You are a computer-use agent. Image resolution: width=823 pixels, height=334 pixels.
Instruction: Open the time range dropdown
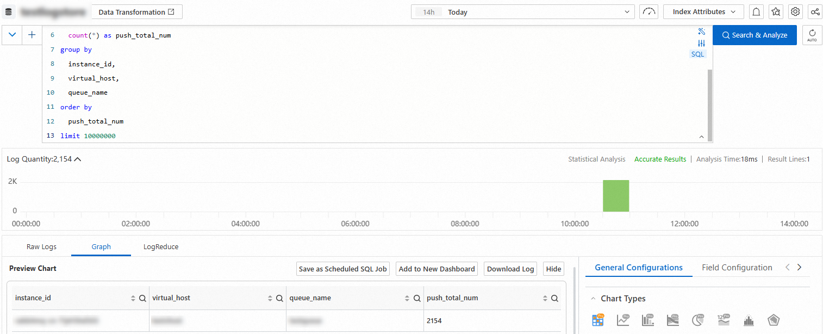click(x=523, y=12)
